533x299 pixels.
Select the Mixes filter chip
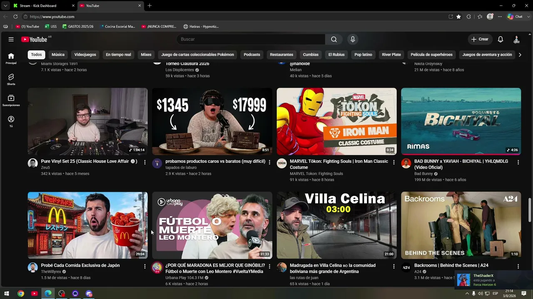146,55
